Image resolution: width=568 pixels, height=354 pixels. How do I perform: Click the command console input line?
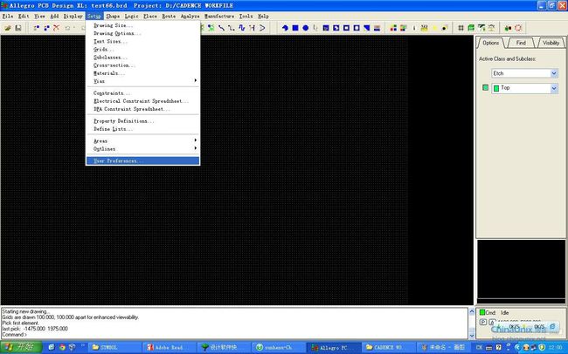pyautogui.click(x=234, y=335)
